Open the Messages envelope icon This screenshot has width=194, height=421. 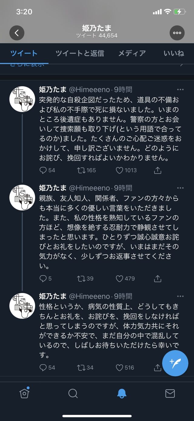coord(170,393)
